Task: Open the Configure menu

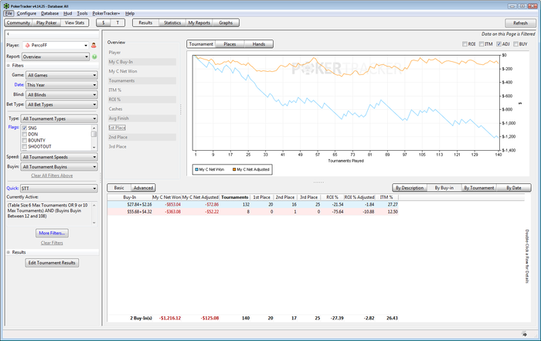Action: [26, 13]
